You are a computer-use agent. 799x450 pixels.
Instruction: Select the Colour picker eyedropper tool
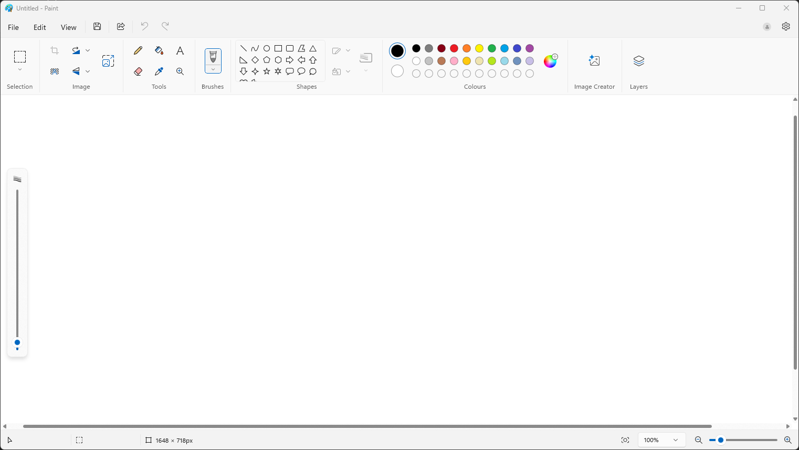click(159, 71)
